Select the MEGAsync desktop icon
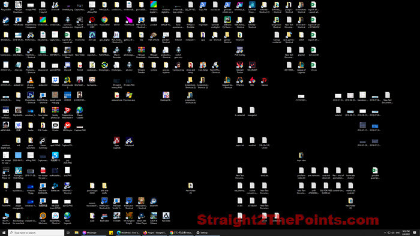 [67, 127]
